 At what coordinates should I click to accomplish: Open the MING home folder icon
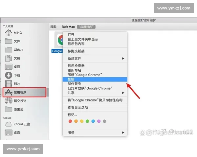click(9, 33)
